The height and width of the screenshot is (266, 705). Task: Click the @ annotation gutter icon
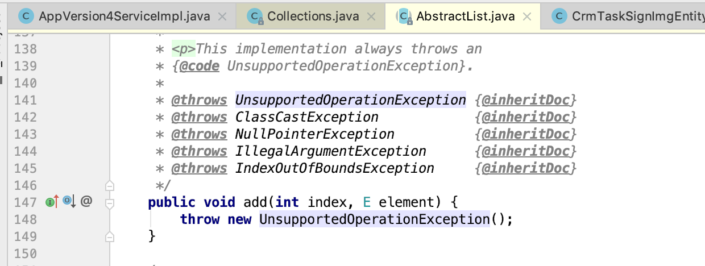tap(86, 201)
